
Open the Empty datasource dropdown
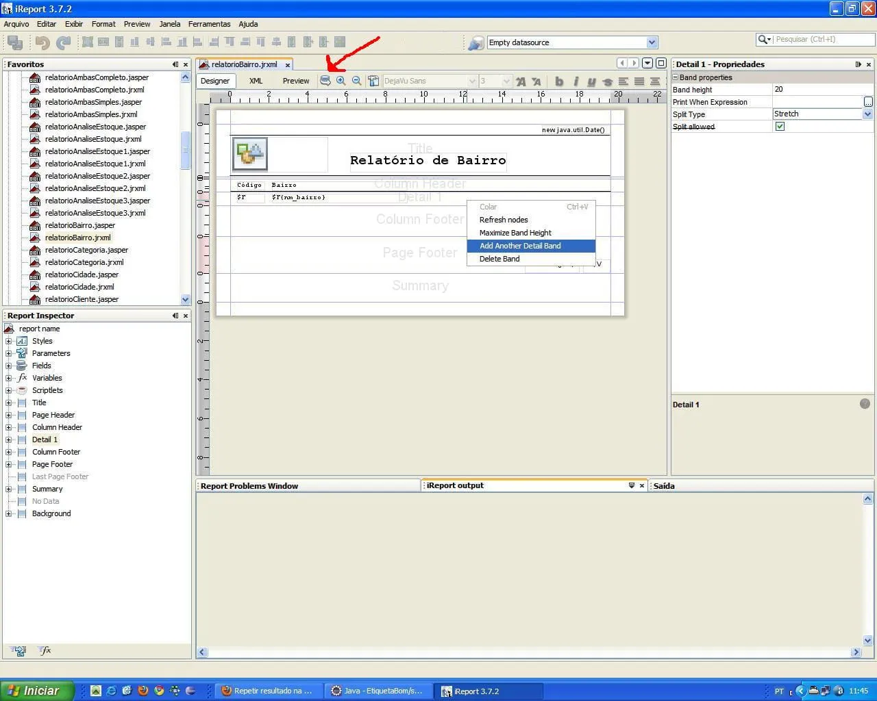tap(652, 42)
